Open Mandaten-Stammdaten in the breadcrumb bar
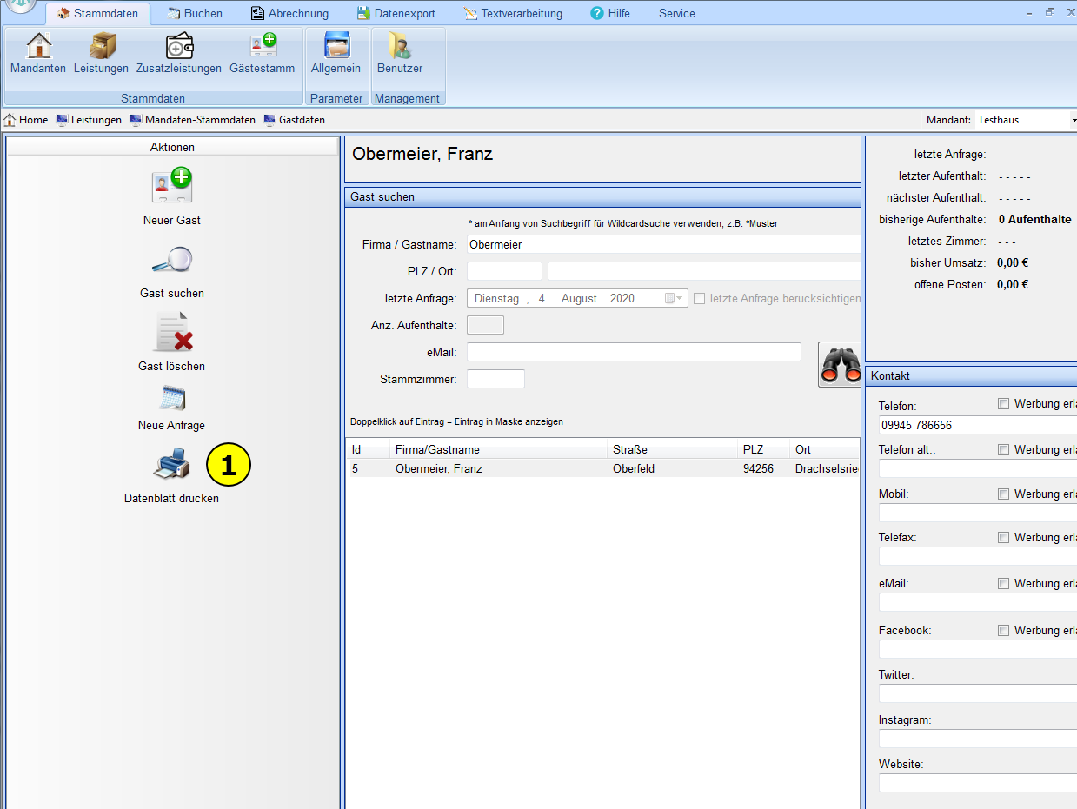1077x809 pixels. point(193,120)
